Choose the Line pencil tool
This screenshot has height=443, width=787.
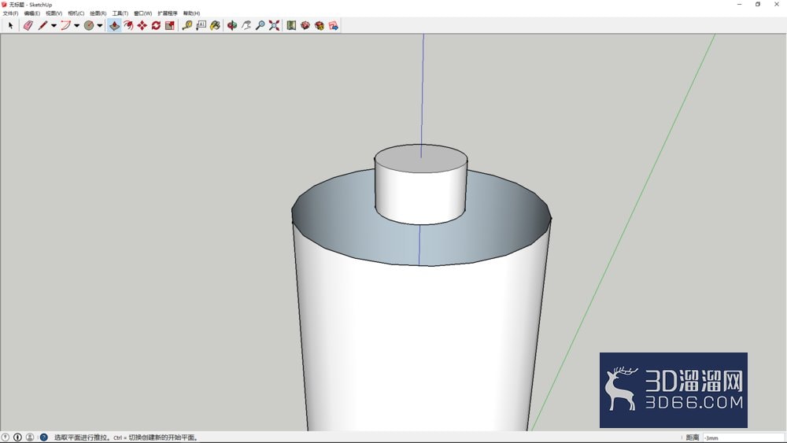pyautogui.click(x=42, y=26)
